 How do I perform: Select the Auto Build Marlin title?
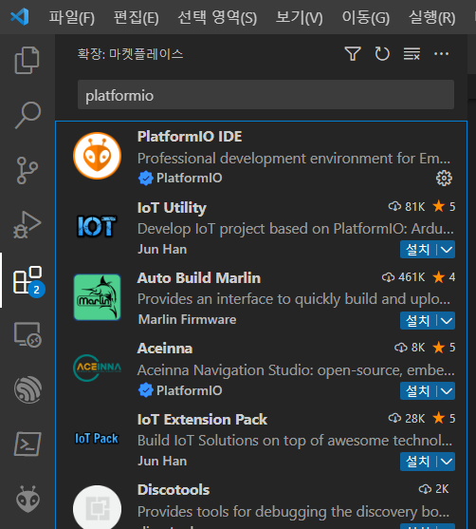[x=199, y=278]
